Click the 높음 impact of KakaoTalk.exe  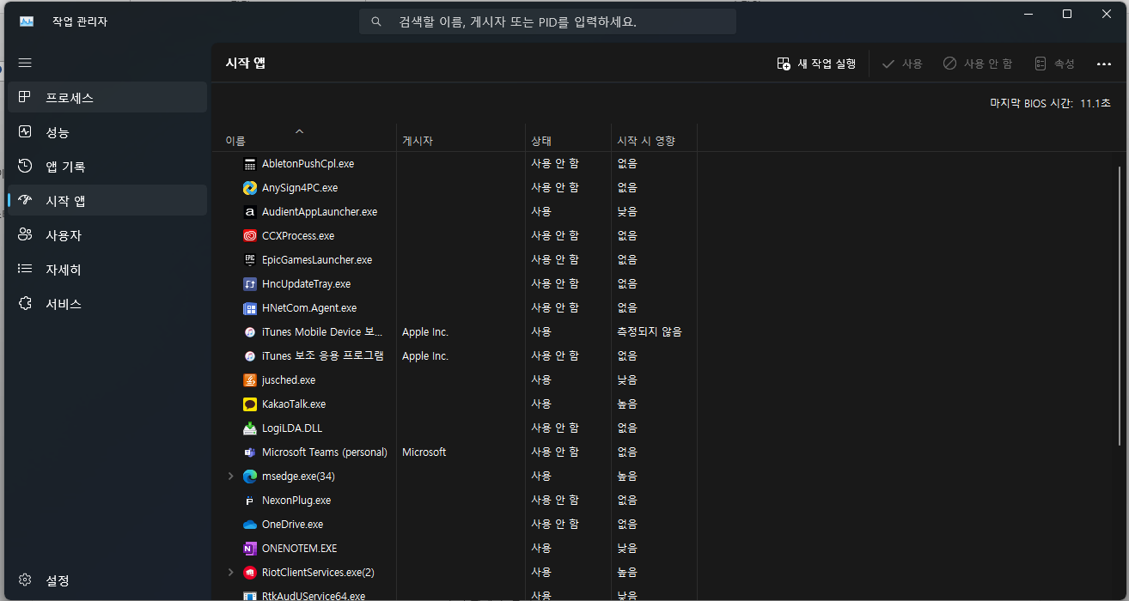click(627, 404)
